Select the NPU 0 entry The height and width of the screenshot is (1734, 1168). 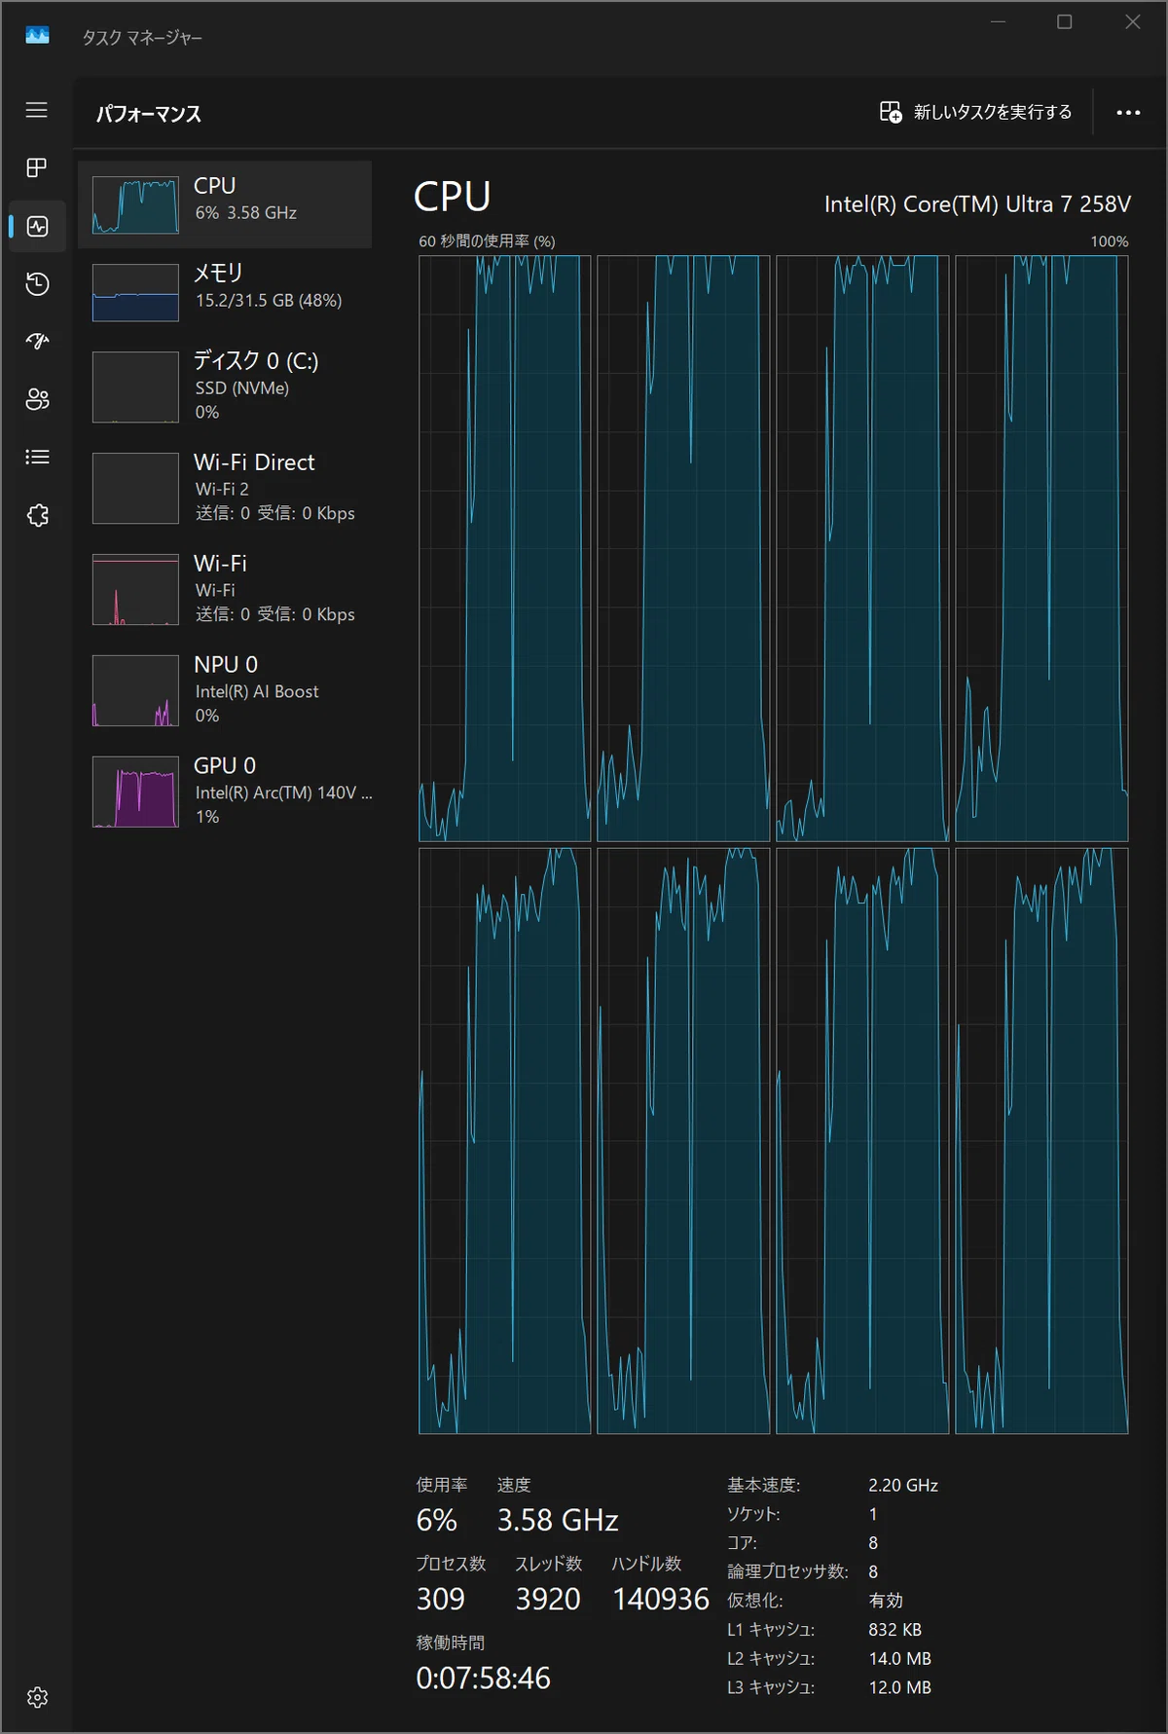pyautogui.click(x=225, y=689)
